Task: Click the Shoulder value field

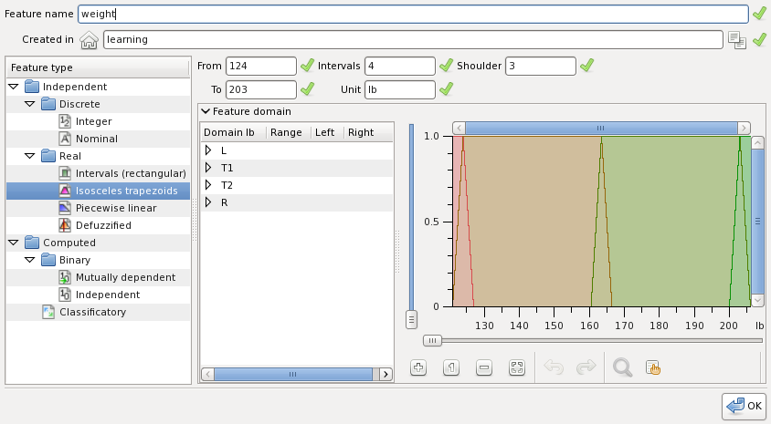Action: point(541,66)
